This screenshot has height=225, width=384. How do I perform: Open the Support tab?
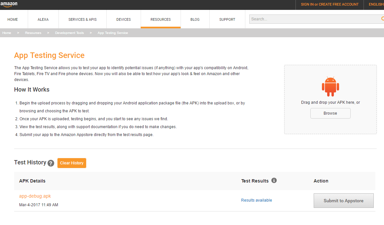point(227,19)
